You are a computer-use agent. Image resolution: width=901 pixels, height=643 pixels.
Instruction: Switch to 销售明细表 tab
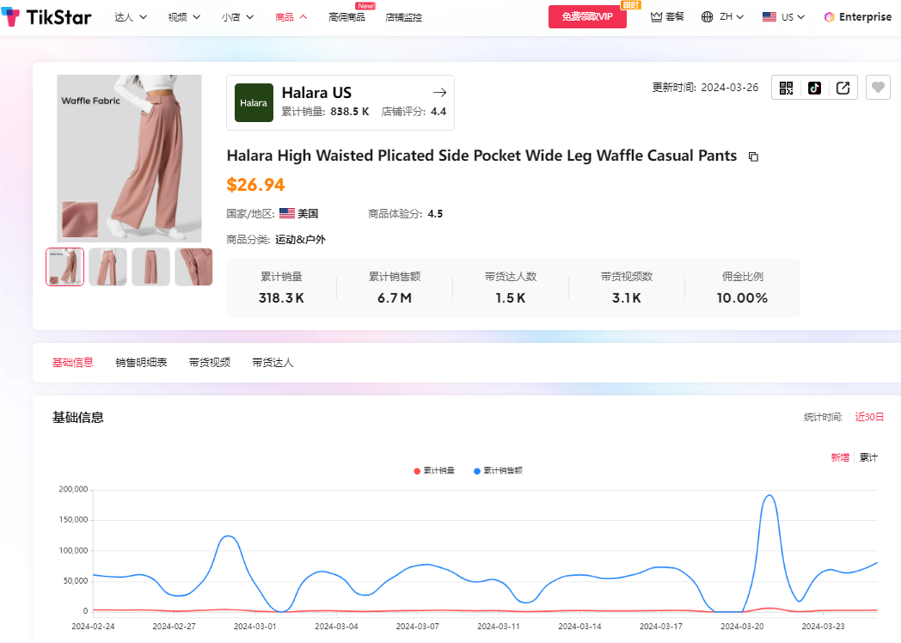(141, 363)
